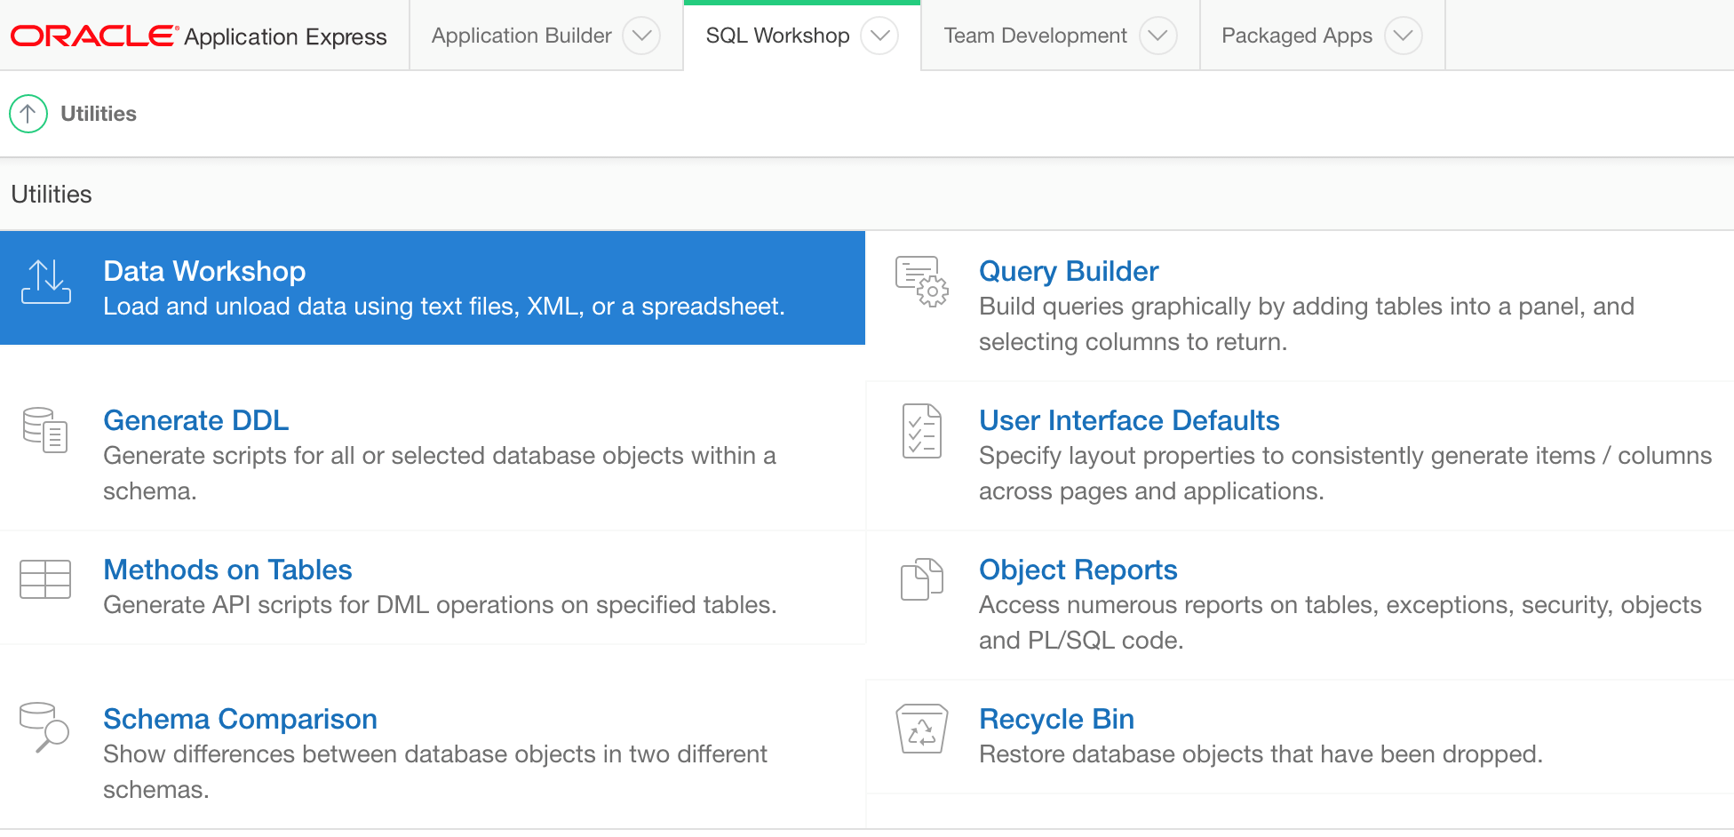This screenshot has width=1734, height=837.
Task: Open the Query Builder link
Action: point(1069,271)
